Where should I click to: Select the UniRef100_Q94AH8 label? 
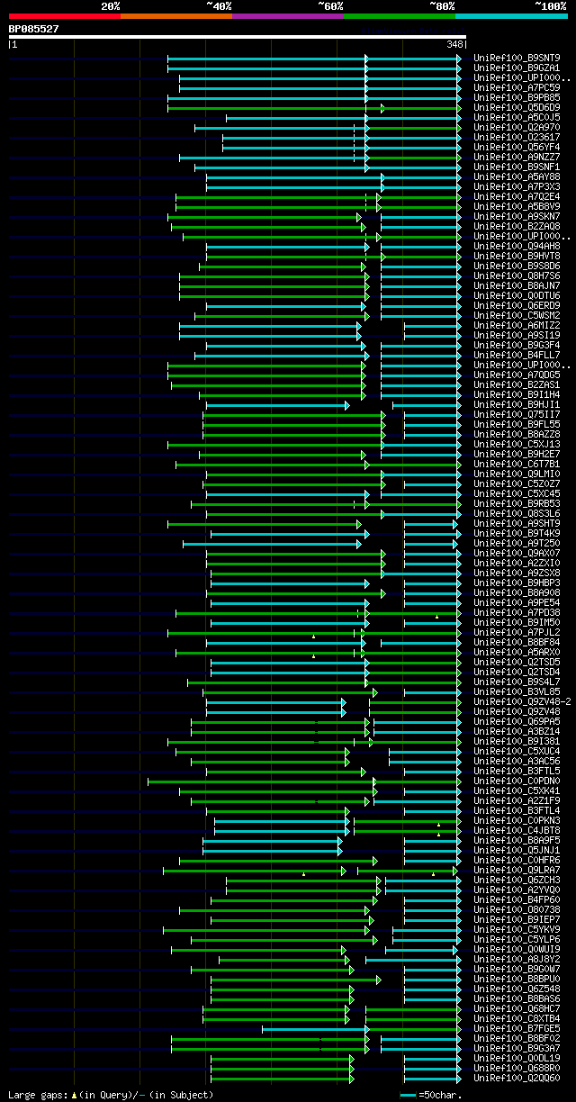(517, 246)
